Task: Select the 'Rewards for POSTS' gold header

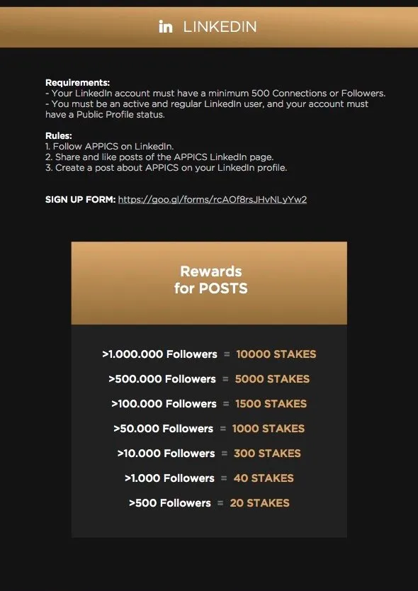Action: point(209,283)
